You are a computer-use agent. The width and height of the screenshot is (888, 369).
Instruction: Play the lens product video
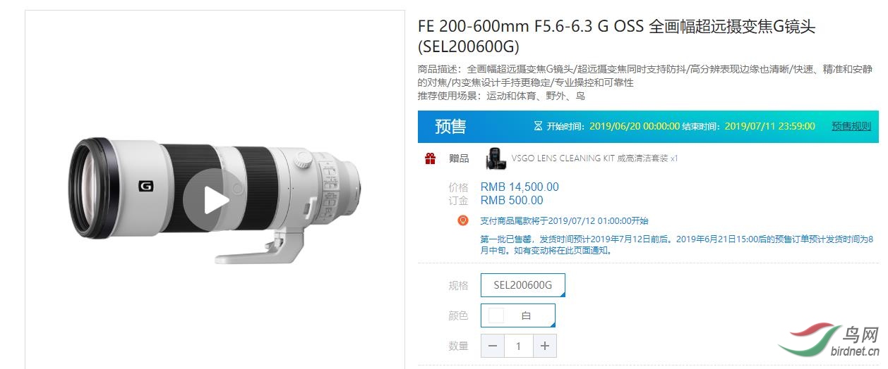coord(206,201)
